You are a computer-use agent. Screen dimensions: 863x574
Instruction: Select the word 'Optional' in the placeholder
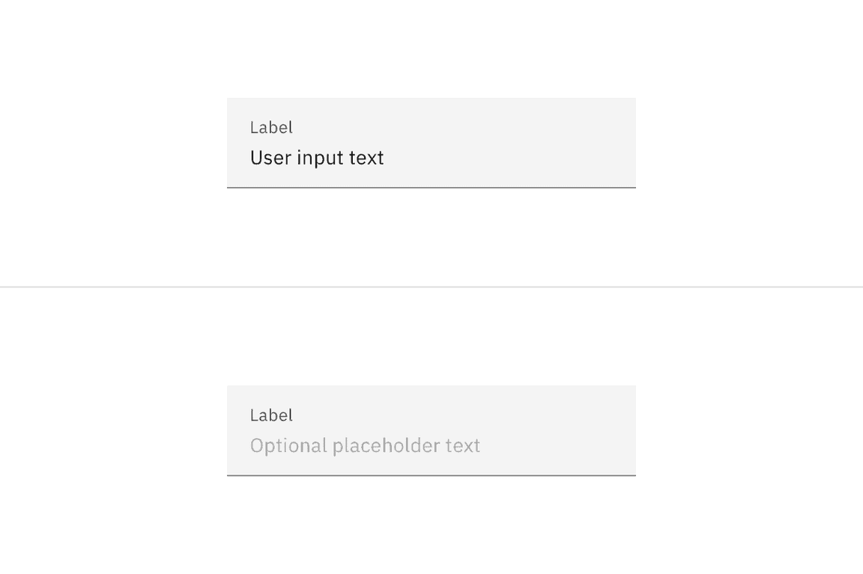pos(289,445)
